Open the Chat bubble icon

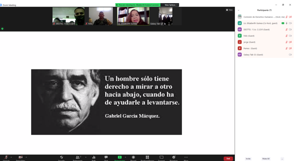106,157
